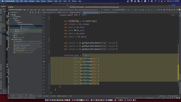Open the Logcat tool window
Screen dimensions: 181x102
46,96
